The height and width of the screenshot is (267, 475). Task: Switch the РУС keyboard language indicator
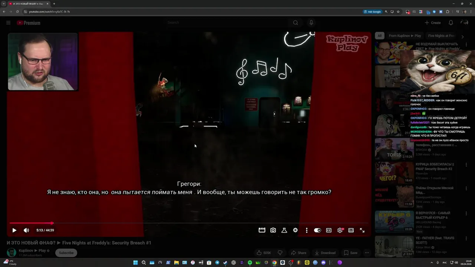(x=445, y=263)
